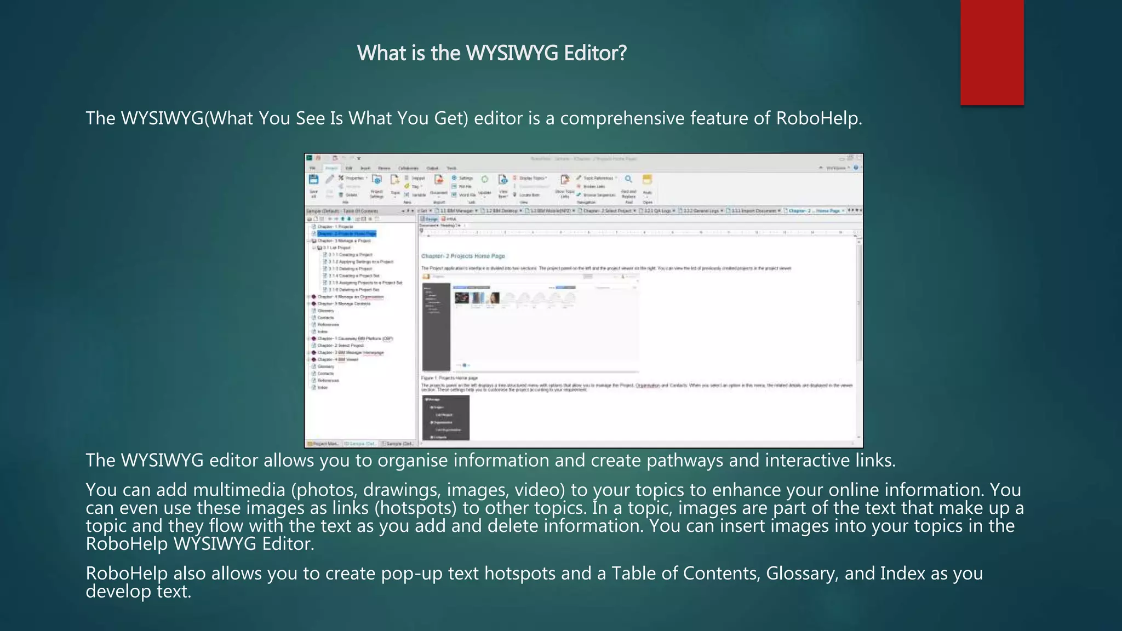This screenshot has height=631, width=1122.
Task: Click Figure 1 Projects Home page caption
Action: (449, 378)
